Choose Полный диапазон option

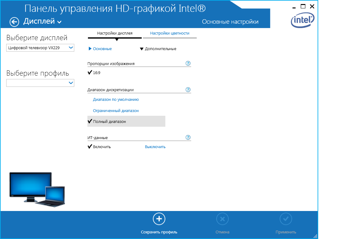coord(109,122)
